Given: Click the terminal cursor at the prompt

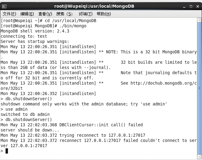Looking at the screenshot, I should [x=7, y=151].
